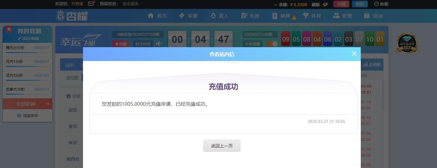Open the 电游 electronic games menu
The height and width of the screenshot is (168, 437).
pos(250,16)
